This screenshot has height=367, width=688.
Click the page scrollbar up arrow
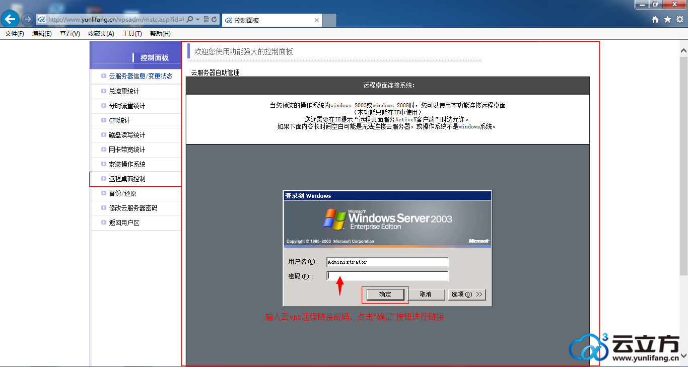[x=683, y=51]
